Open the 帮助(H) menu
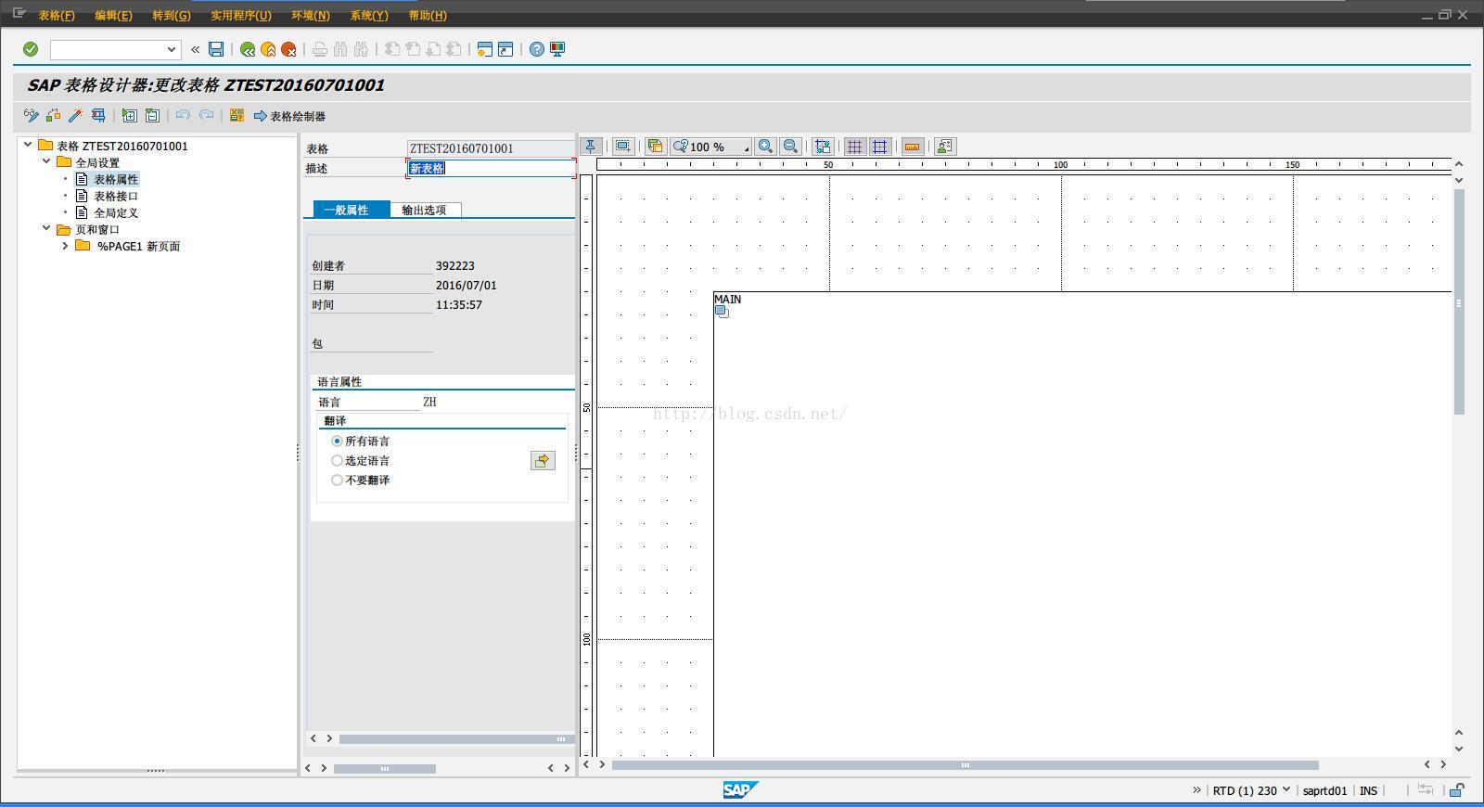1484x807 pixels. 428,16
